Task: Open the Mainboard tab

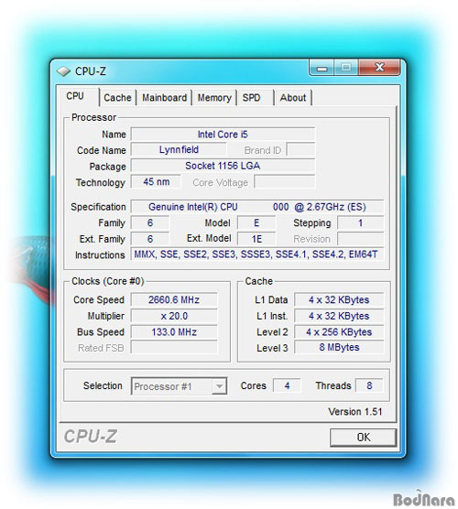Action: click(164, 98)
